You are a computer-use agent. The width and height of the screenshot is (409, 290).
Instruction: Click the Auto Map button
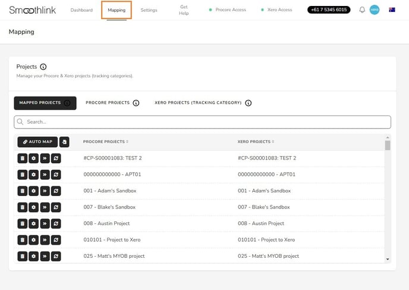click(37, 142)
